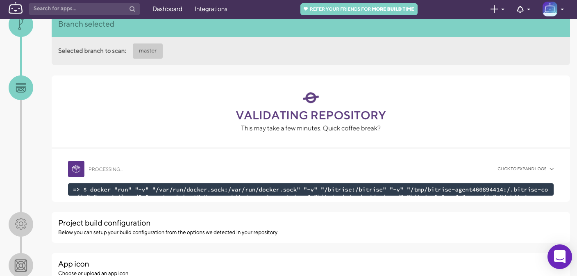This screenshot has height=276, width=577.
Task: Click the plus add-new icon
Action: 494,9
